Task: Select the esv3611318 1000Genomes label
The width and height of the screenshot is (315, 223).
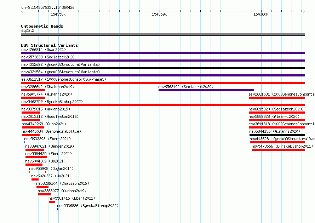Action: click(x=282, y=124)
